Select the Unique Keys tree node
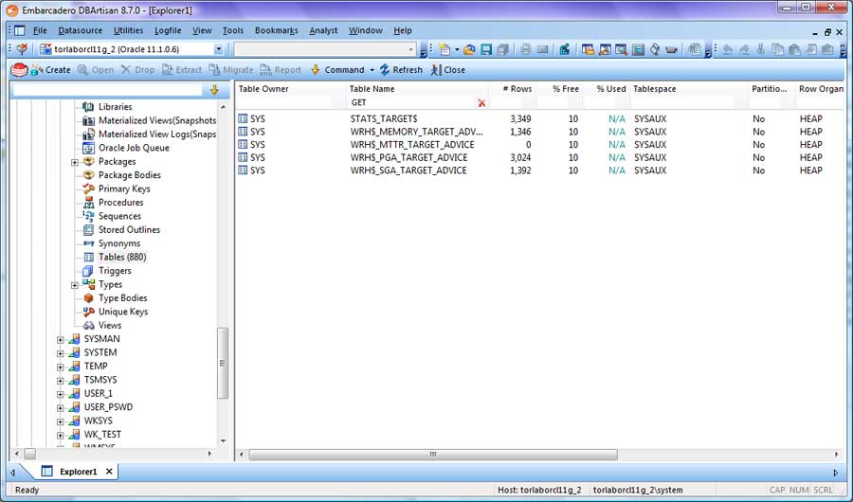The height and width of the screenshot is (502, 853). pyautogui.click(x=123, y=312)
